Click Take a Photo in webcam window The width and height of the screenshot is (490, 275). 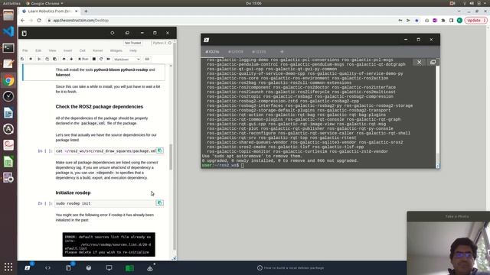point(456,216)
